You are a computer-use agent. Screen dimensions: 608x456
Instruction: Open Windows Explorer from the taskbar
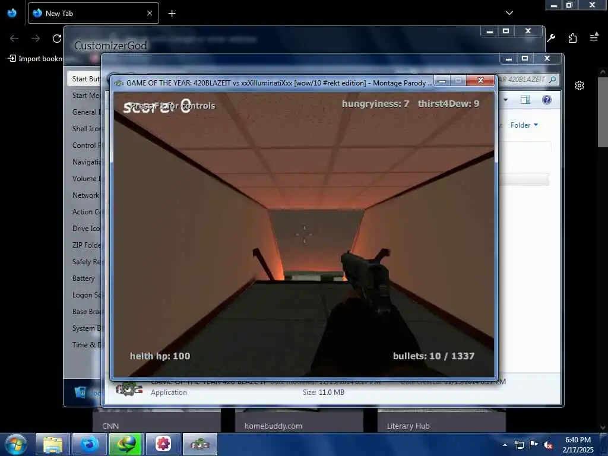click(53, 444)
